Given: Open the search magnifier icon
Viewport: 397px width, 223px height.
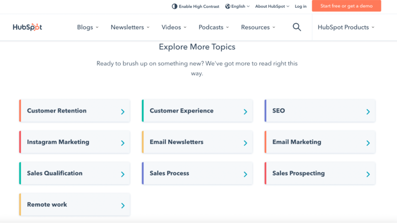Looking at the screenshot, I should point(297,27).
